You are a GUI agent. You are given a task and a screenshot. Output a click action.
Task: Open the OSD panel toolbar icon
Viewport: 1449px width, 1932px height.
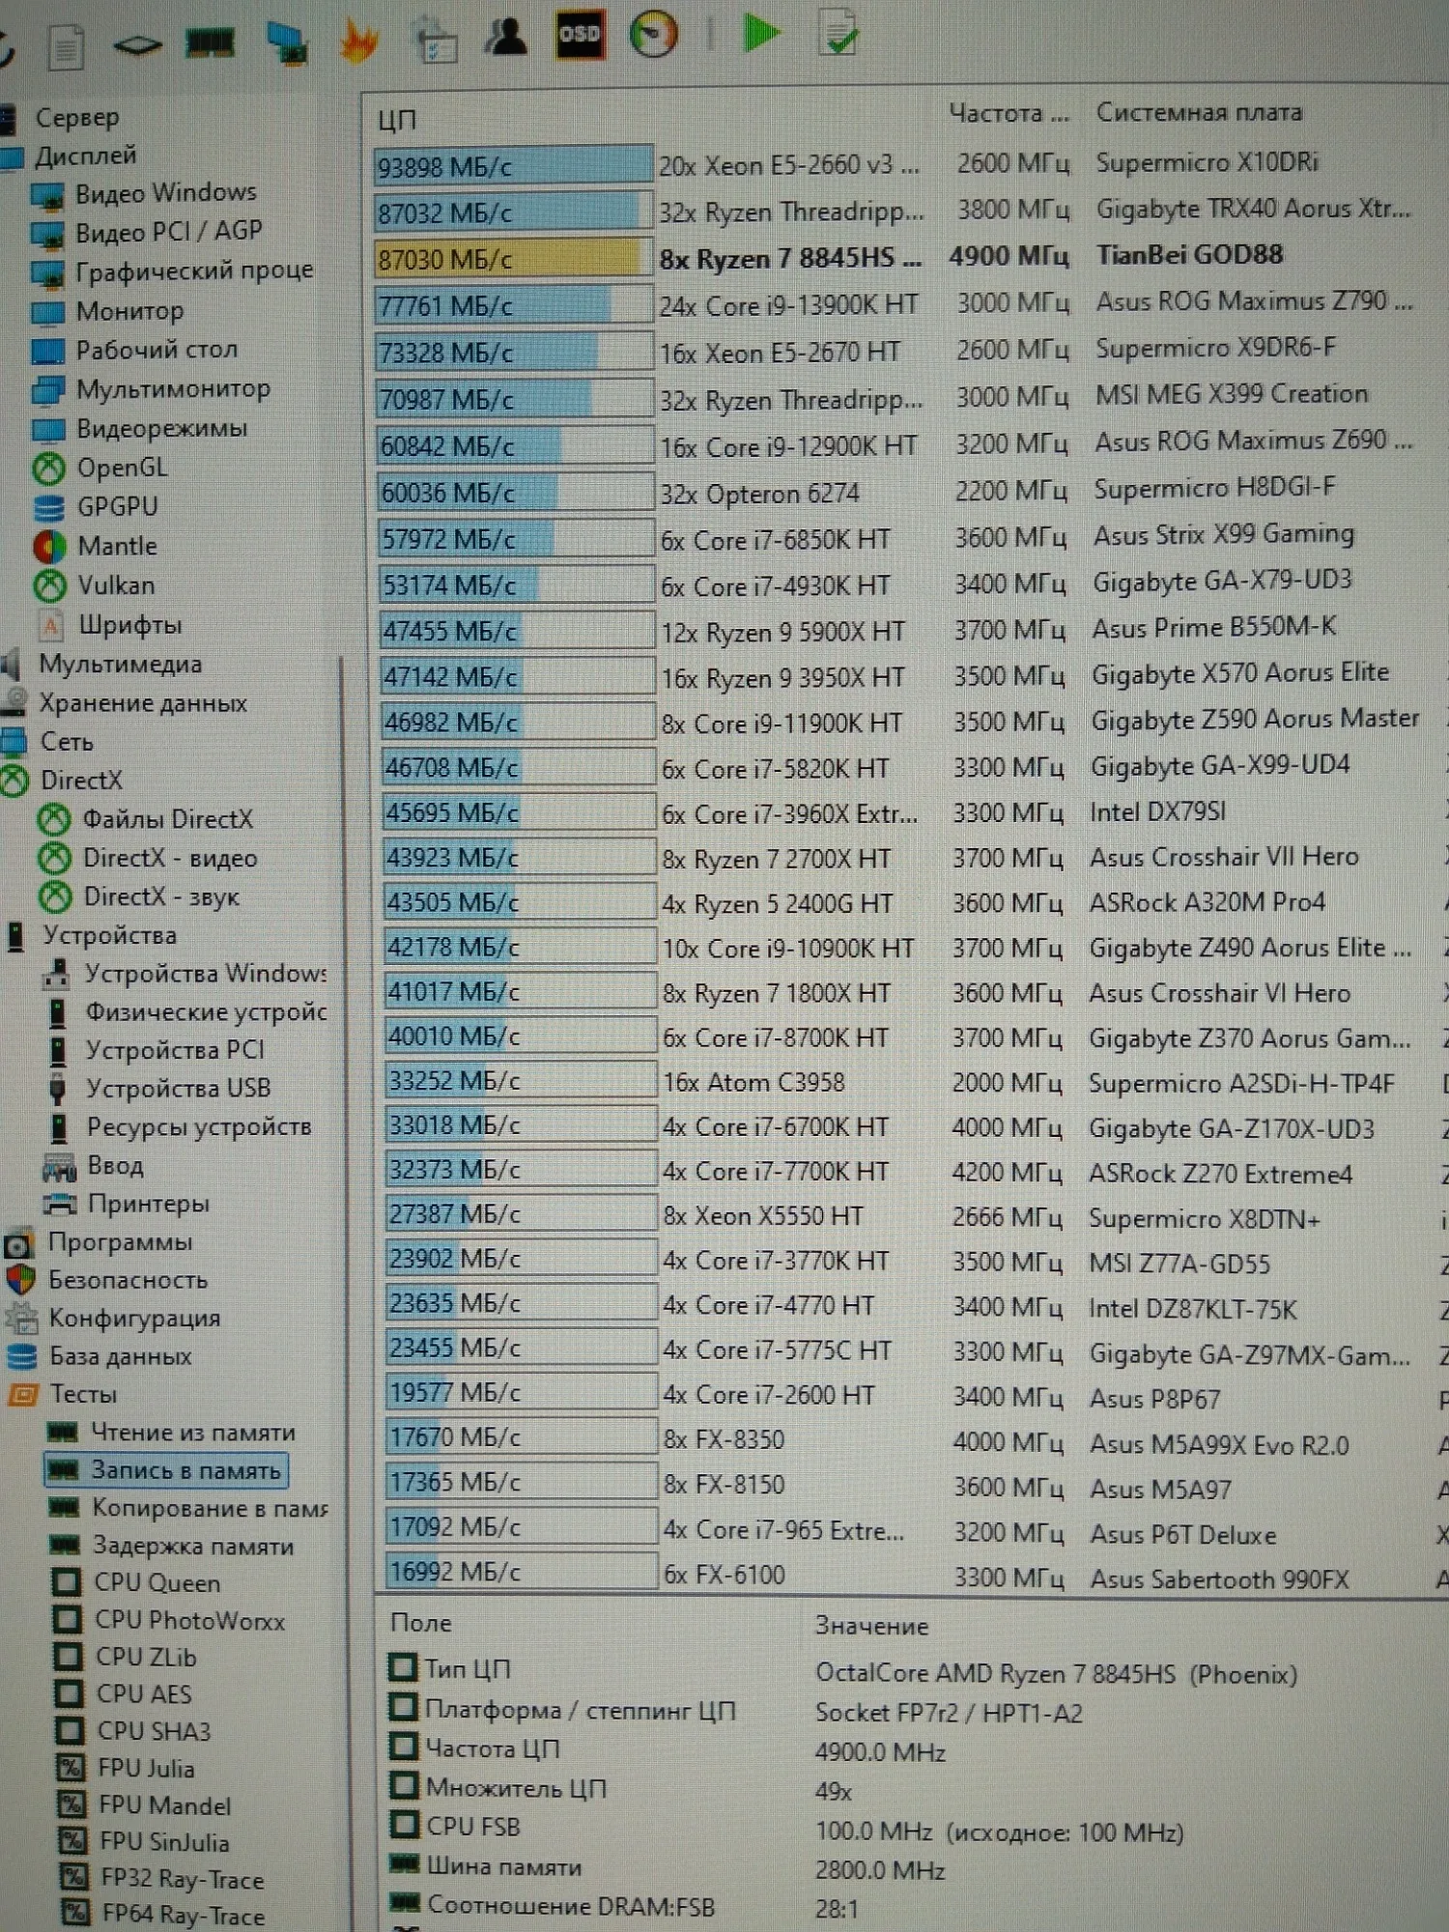(x=580, y=35)
